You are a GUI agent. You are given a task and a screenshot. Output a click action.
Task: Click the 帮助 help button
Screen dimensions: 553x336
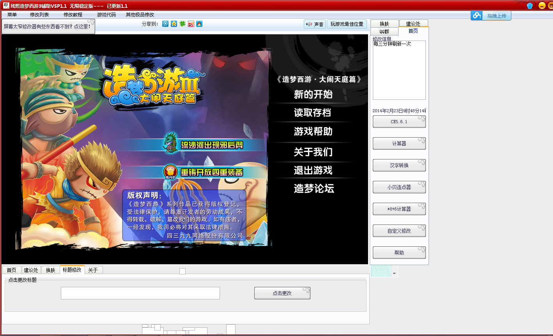[399, 253]
